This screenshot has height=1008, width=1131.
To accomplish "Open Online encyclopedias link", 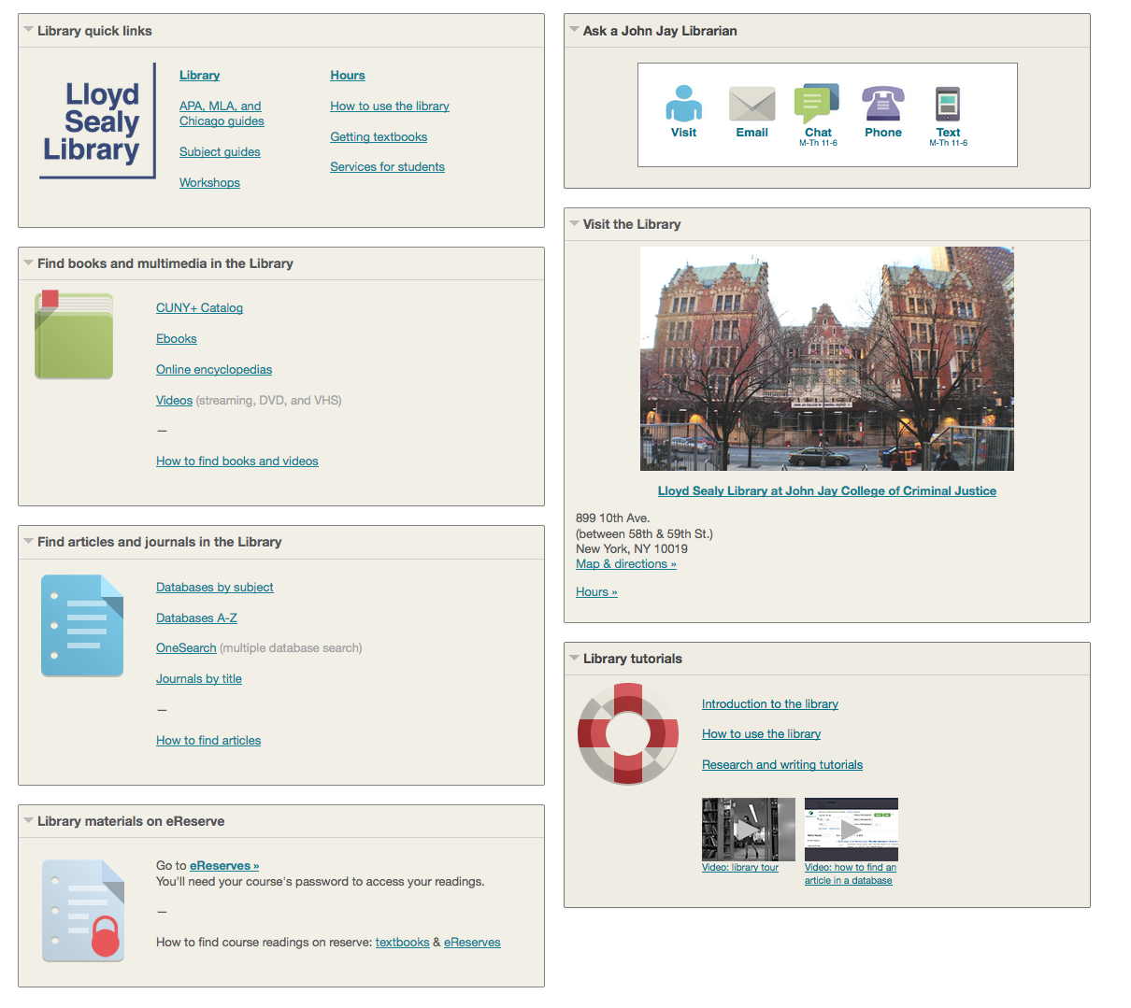I will [214, 369].
